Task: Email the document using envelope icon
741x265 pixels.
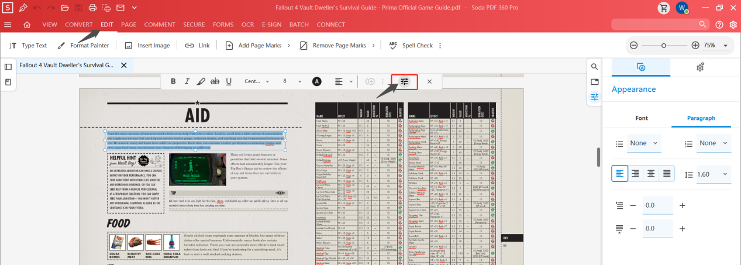Action: [120, 8]
